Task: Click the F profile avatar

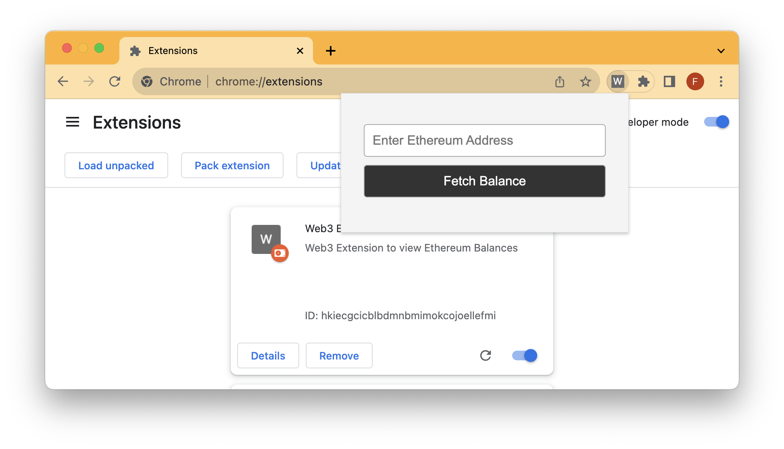Action: [x=695, y=81]
